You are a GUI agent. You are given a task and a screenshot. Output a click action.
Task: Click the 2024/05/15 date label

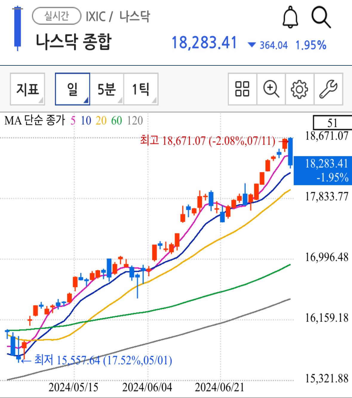pyautogui.click(x=73, y=387)
